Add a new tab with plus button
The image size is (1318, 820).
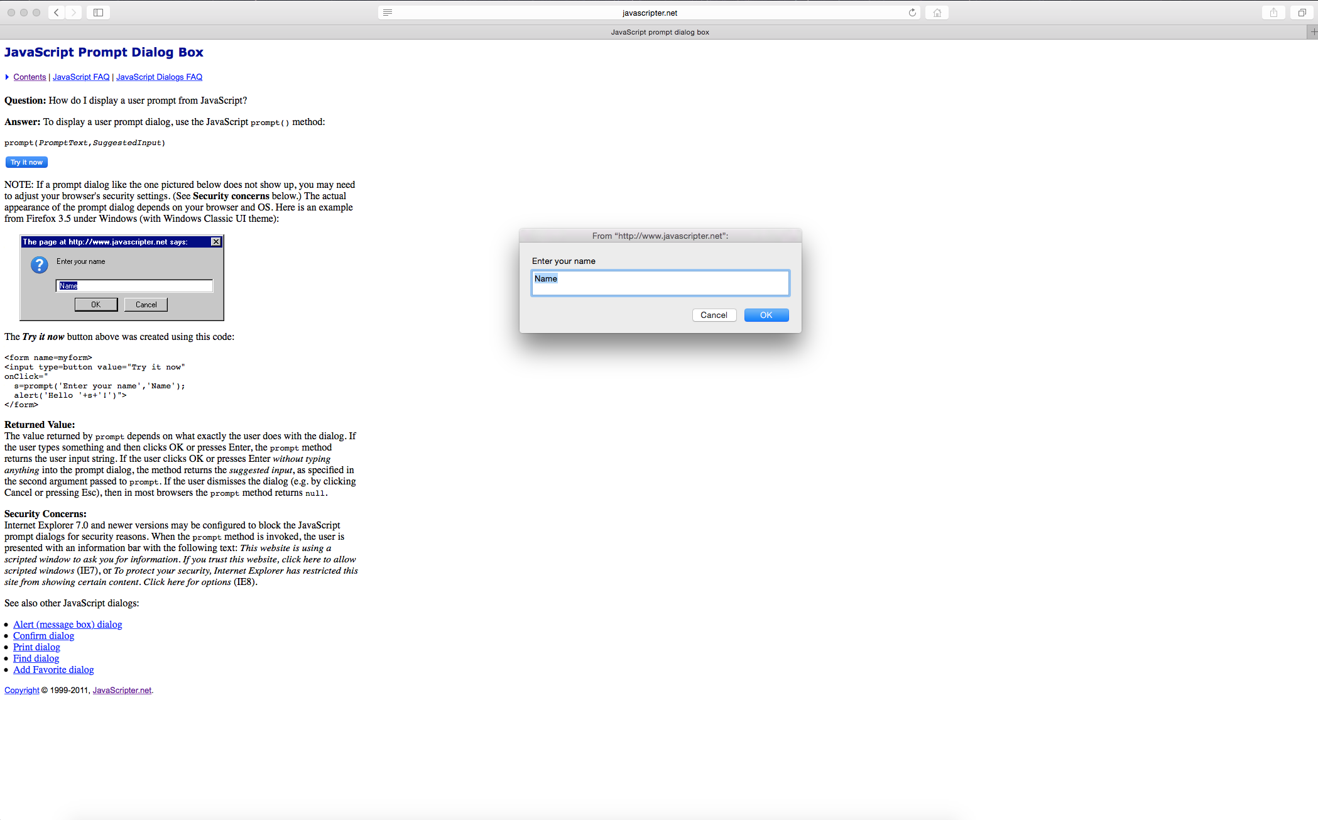(x=1313, y=32)
